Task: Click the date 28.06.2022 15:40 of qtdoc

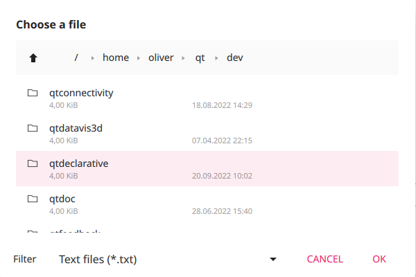Action: [x=222, y=211]
